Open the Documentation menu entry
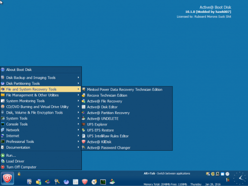Screen dimensions: 248x186 [x=41, y=147]
